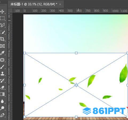128x120 pixels.
Task: Select the Pen tool
Action: point(2,115)
